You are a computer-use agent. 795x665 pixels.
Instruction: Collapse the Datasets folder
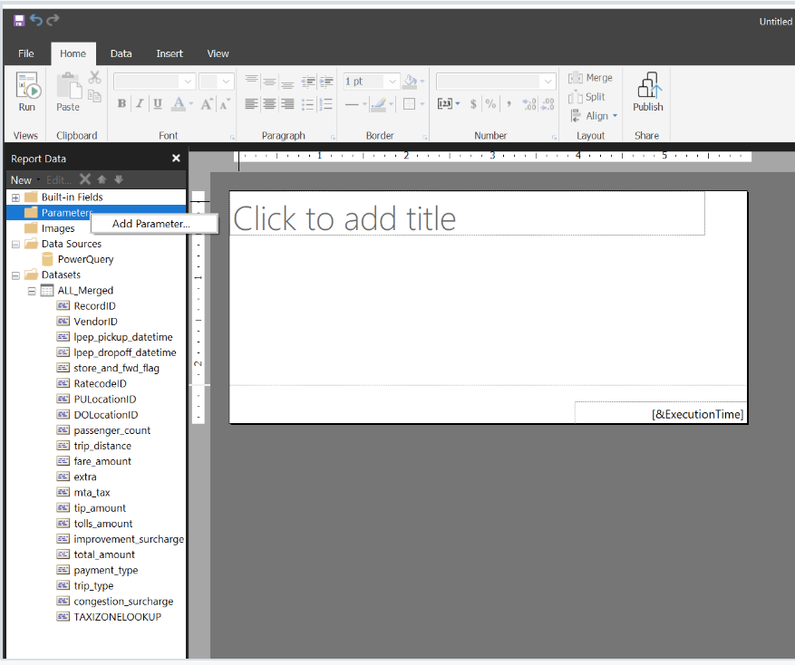[x=15, y=275]
